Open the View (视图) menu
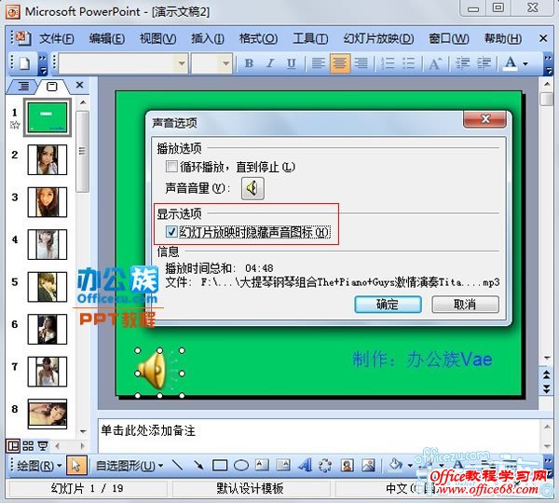 (158, 38)
